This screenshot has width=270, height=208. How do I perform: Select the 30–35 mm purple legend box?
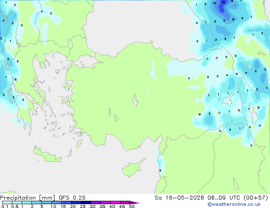[96, 202]
